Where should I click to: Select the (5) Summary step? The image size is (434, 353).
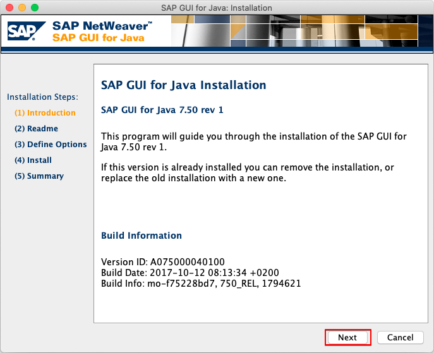tap(39, 176)
